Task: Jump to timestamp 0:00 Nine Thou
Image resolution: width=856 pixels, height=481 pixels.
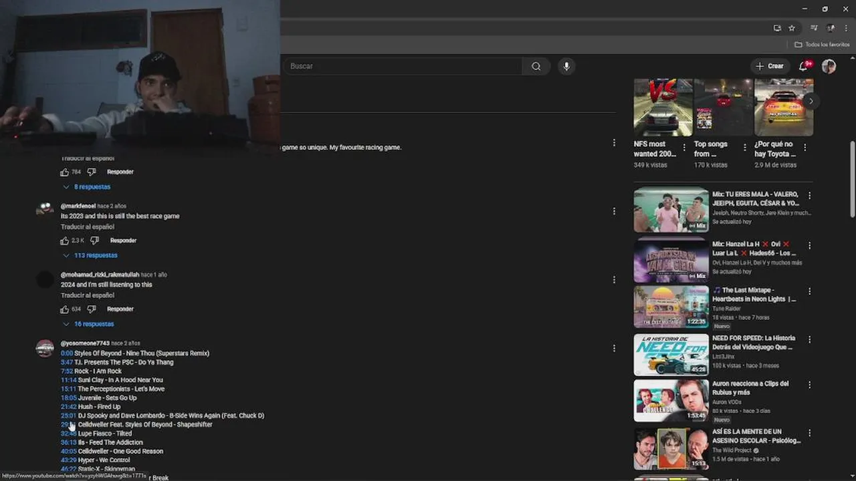Action: point(67,353)
